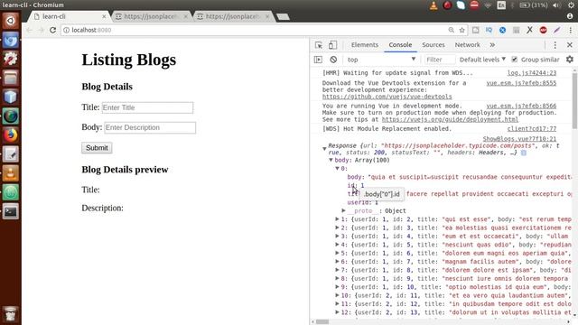The height and width of the screenshot is (325, 578).
Task: Click the Submit button
Action: point(97,148)
